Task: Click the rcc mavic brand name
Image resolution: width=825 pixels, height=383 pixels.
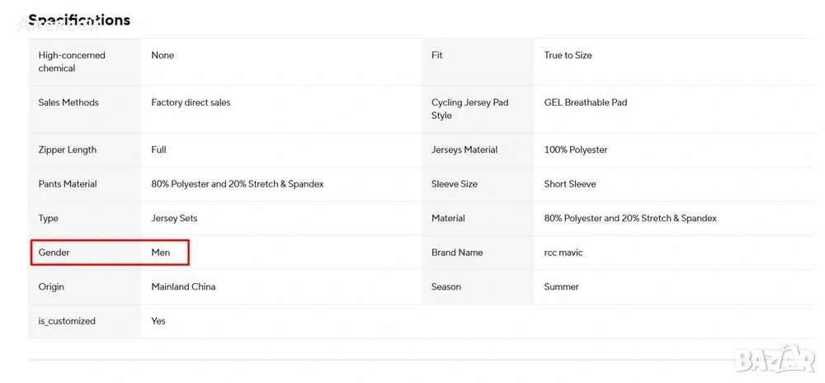Action: 563,253
